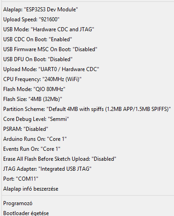The height and width of the screenshot is (216, 174).
Task: Open the Alaplap "ESP32S3 Dev Module" submenu
Action: (x=88, y=10)
